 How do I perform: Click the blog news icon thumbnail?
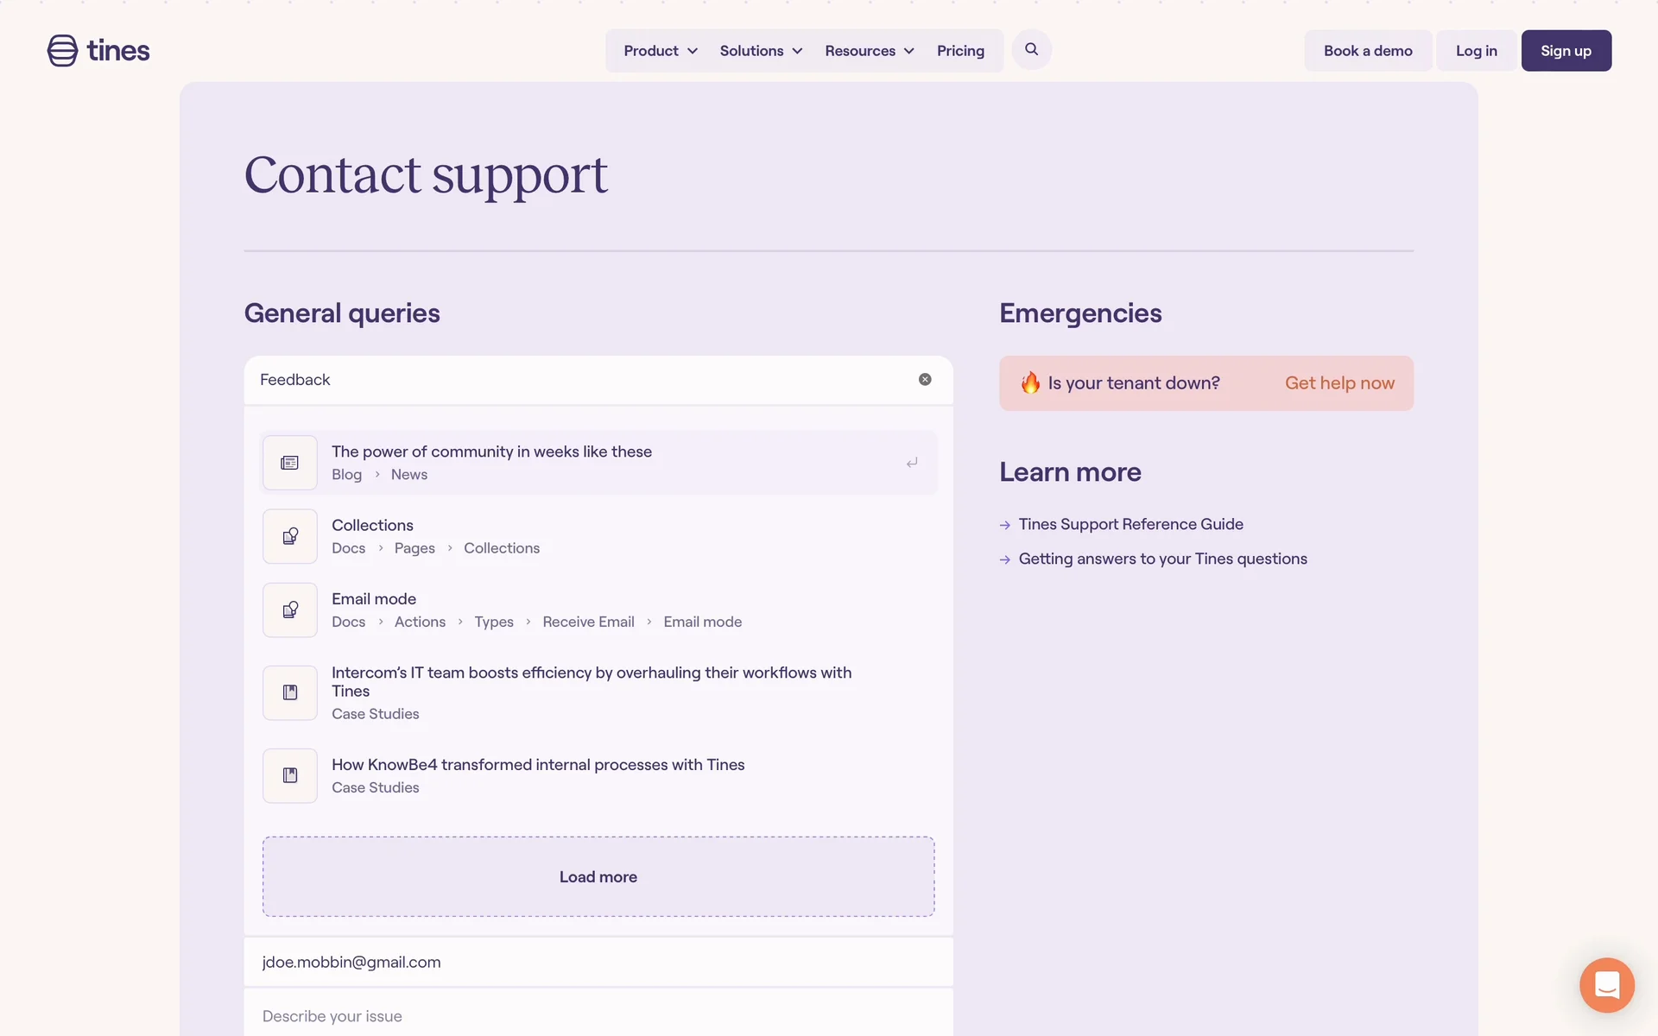click(290, 463)
